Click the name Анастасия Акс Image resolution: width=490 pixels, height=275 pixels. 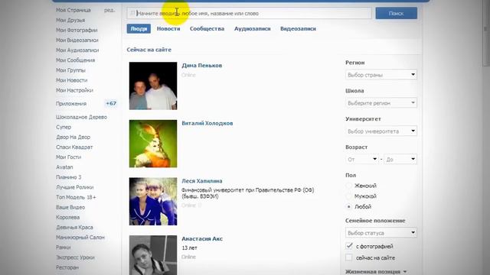tap(202, 238)
